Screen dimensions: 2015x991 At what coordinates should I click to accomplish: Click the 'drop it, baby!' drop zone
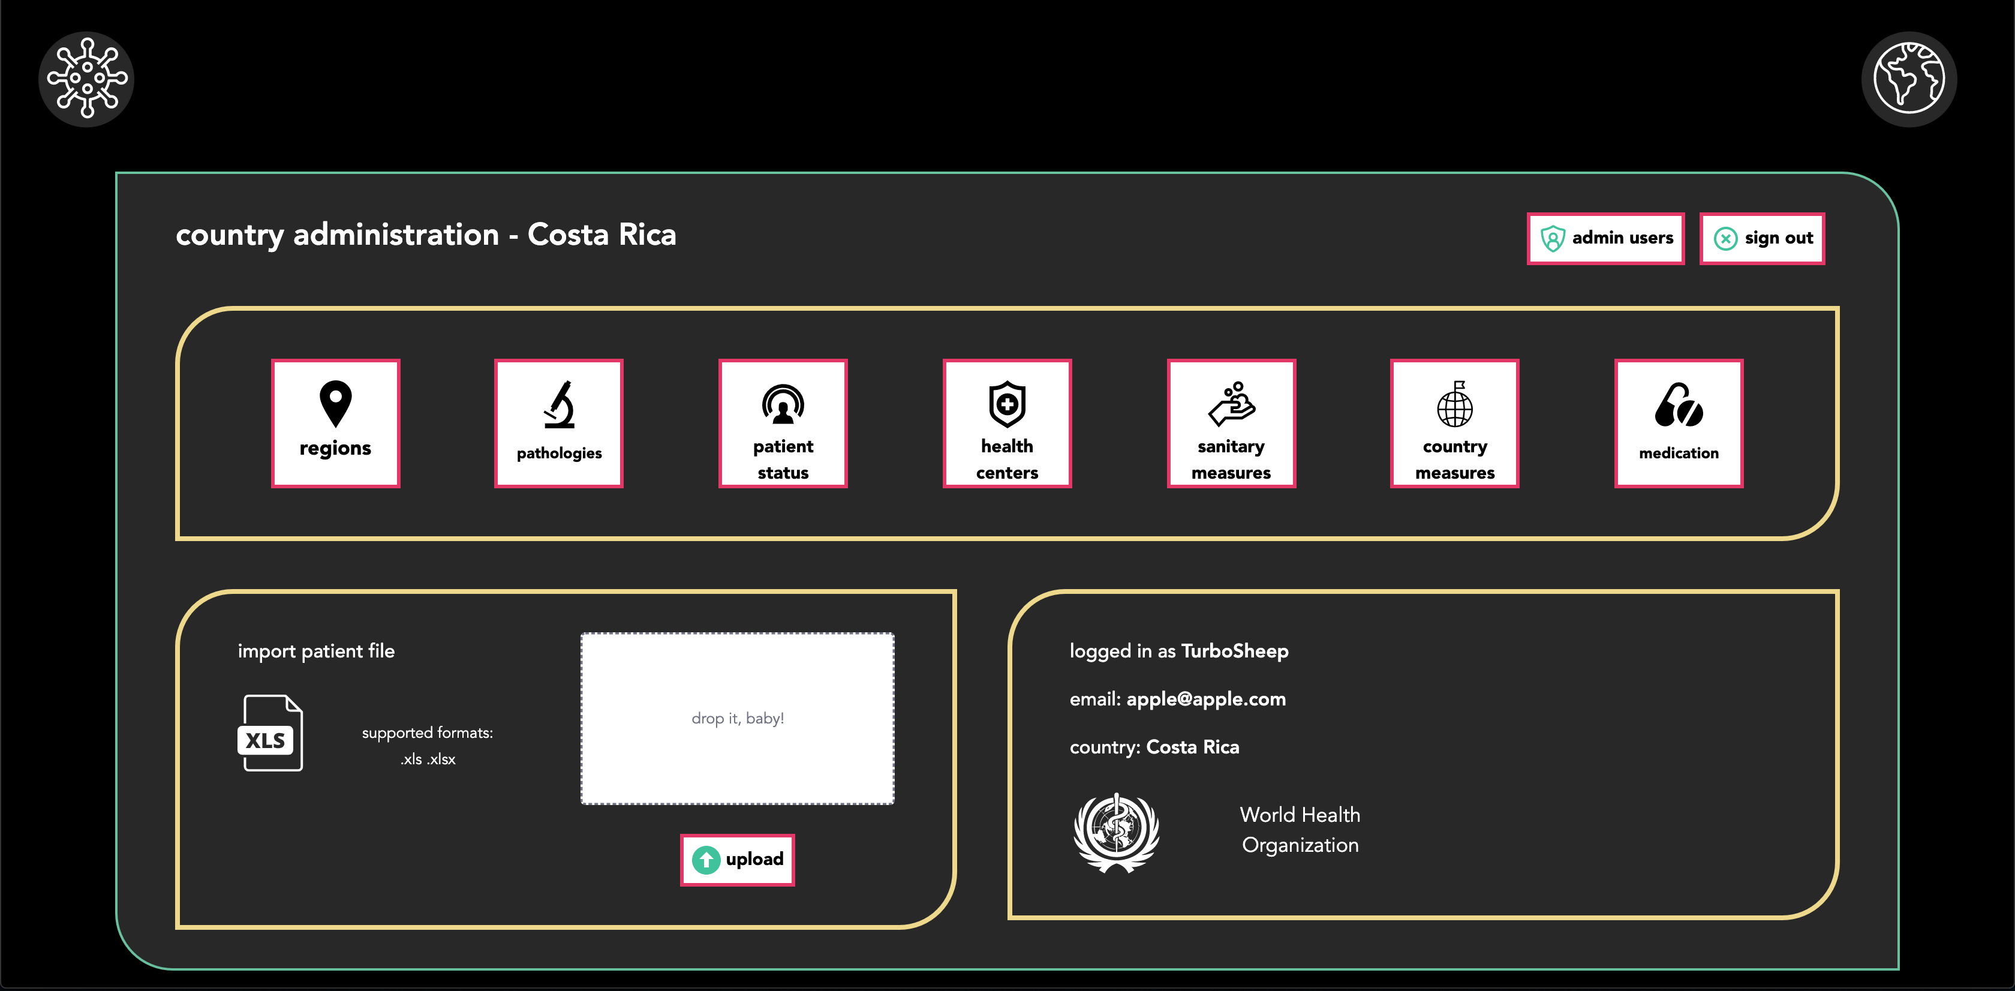[737, 718]
